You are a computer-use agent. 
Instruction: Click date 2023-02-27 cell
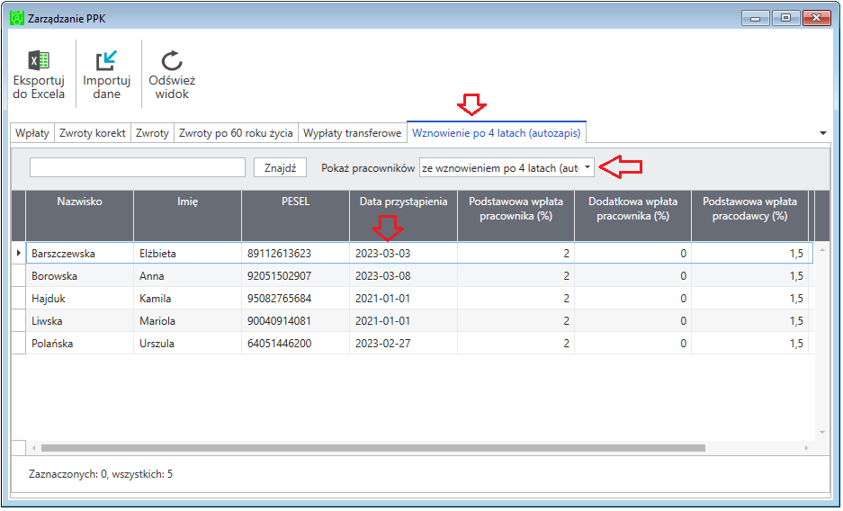click(x=403, y=344)
